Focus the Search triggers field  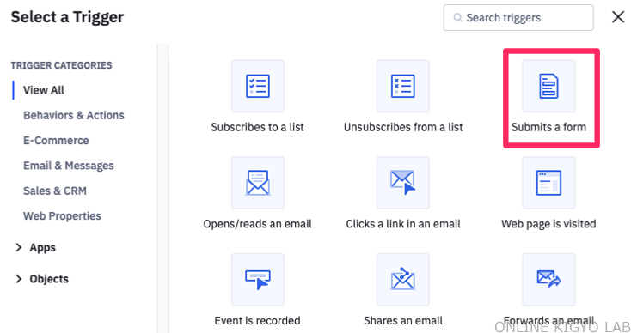point(518,18)
